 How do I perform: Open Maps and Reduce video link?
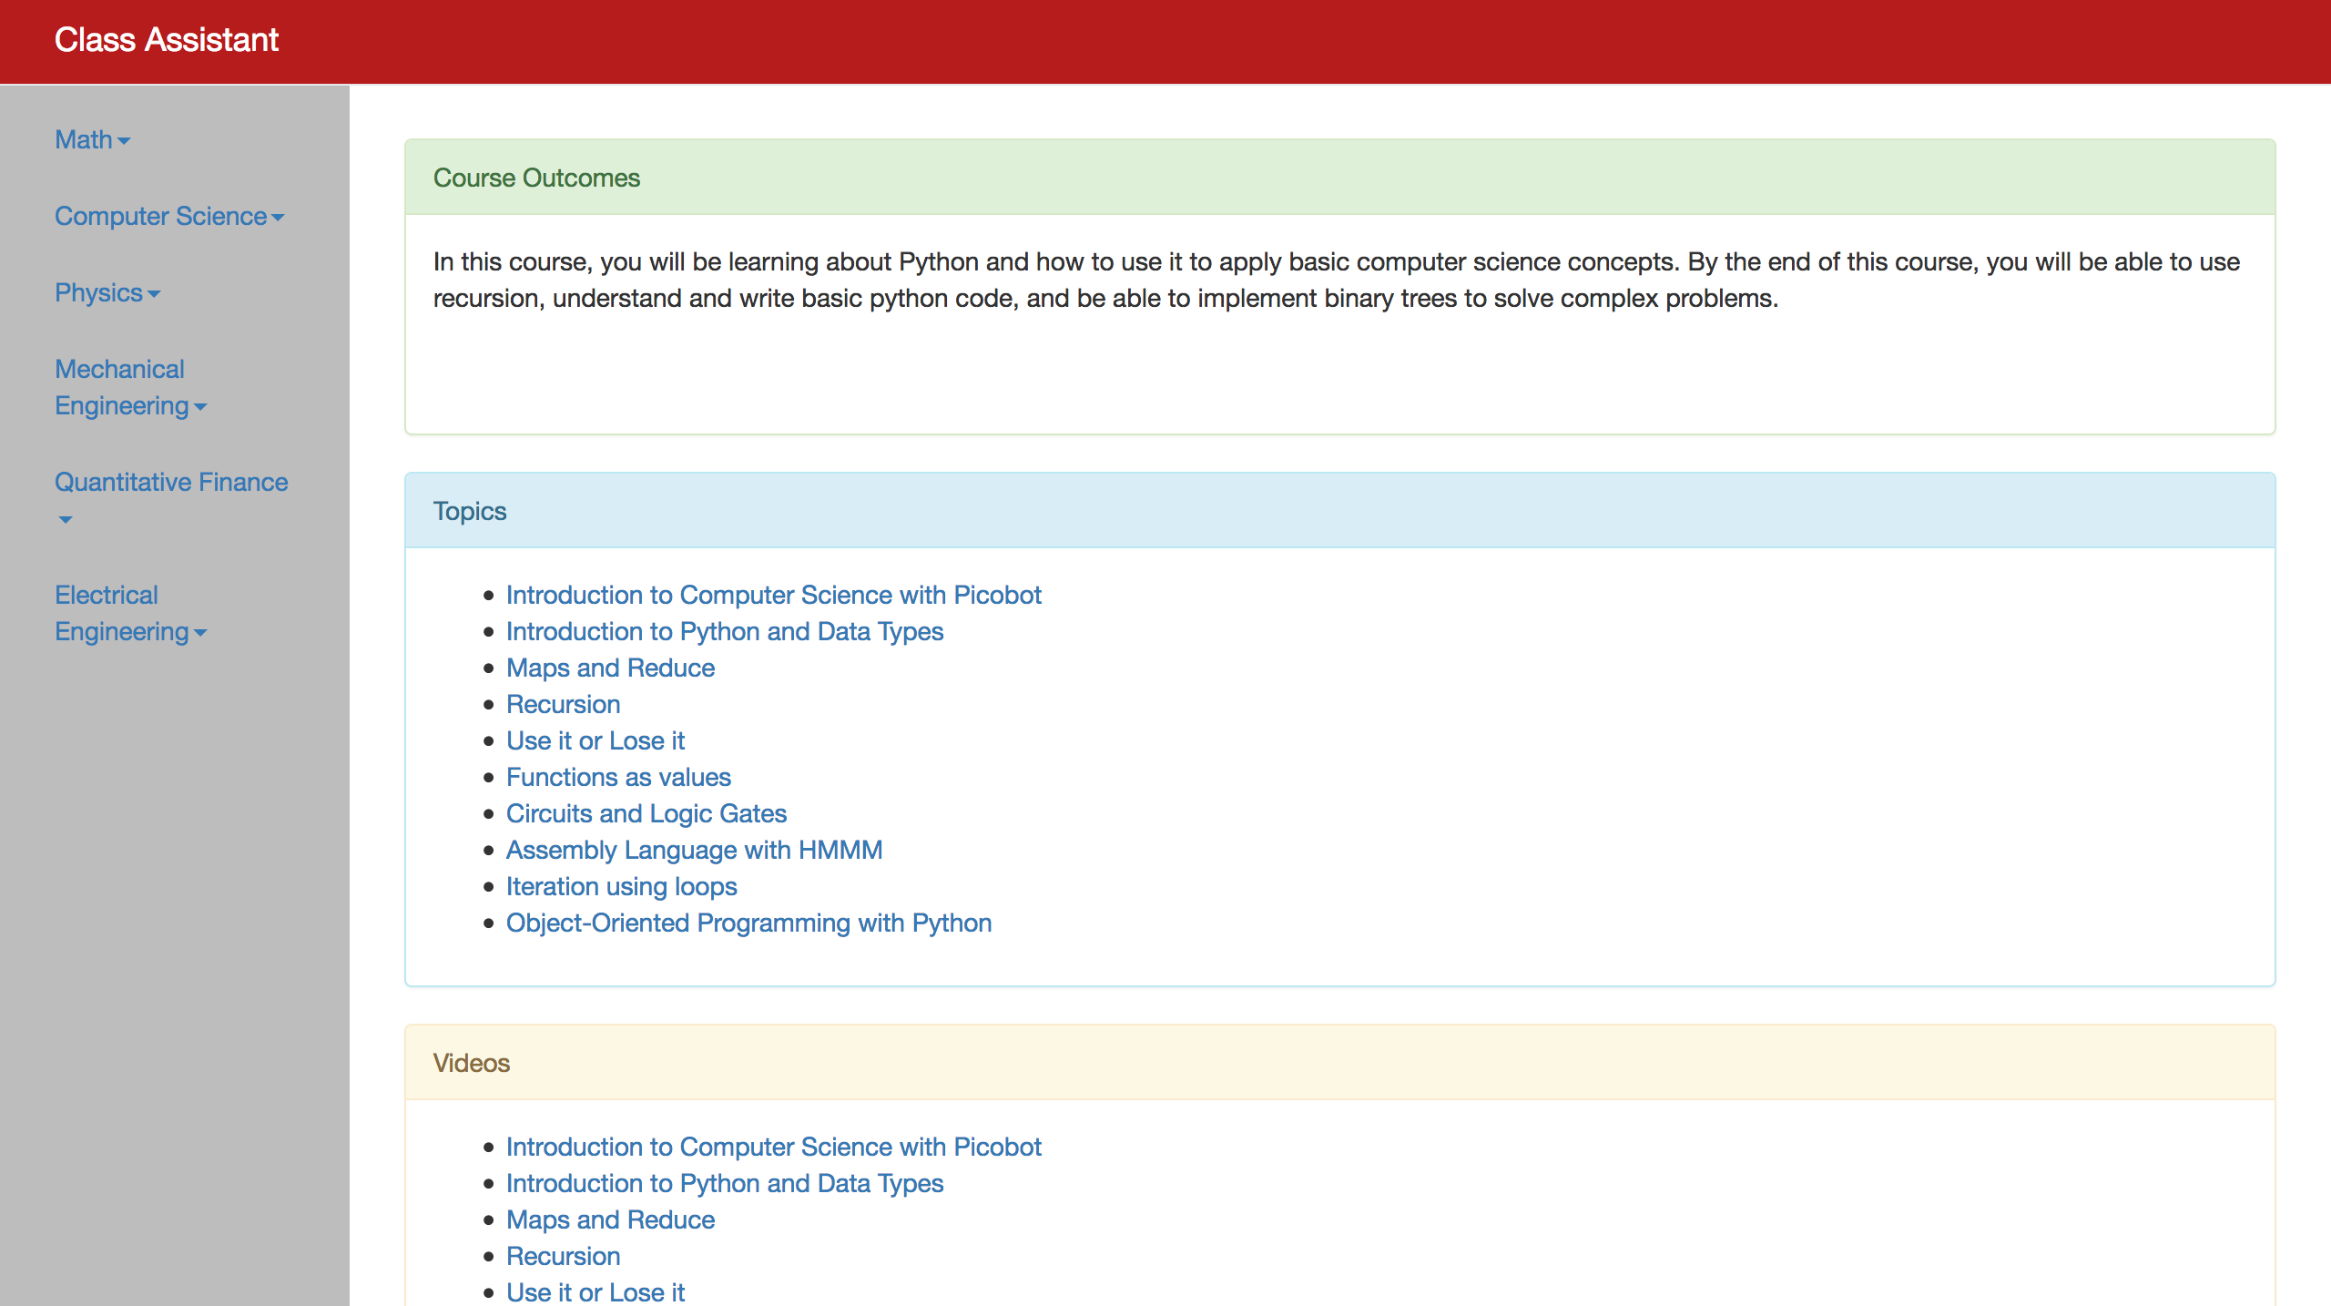[x=610, y=1219]
